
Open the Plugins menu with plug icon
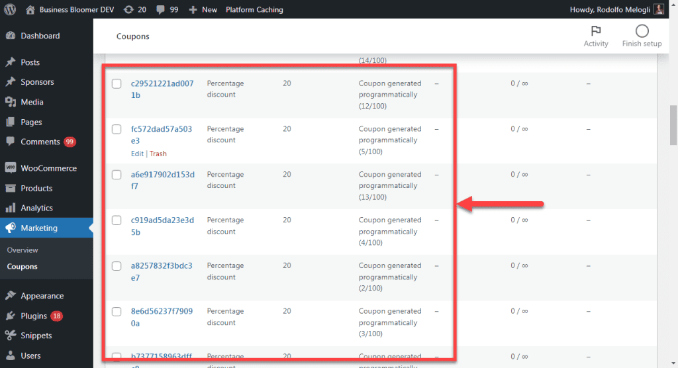tap(33, 316)
